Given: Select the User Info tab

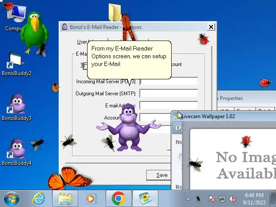Looking at the screenshot, I should 82,42.
